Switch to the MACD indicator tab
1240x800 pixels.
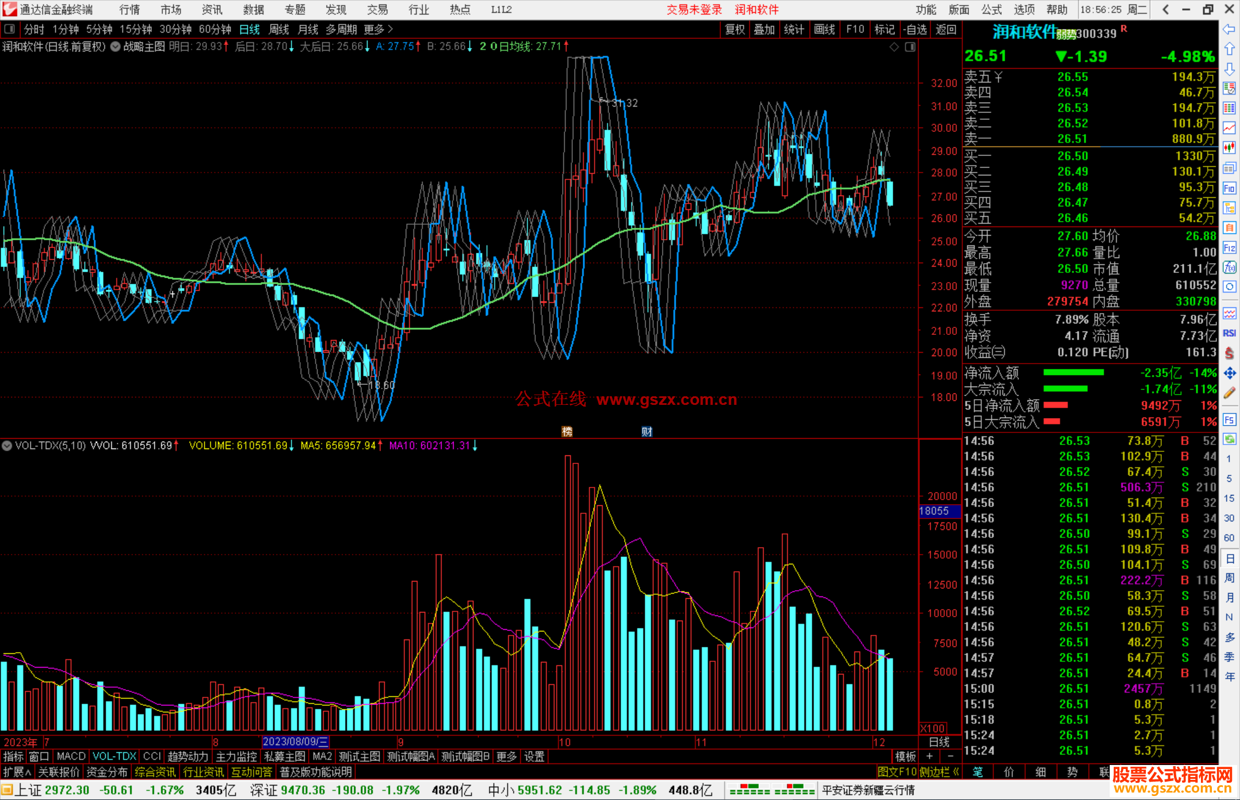pyautogui.click(x=71, y=756)
